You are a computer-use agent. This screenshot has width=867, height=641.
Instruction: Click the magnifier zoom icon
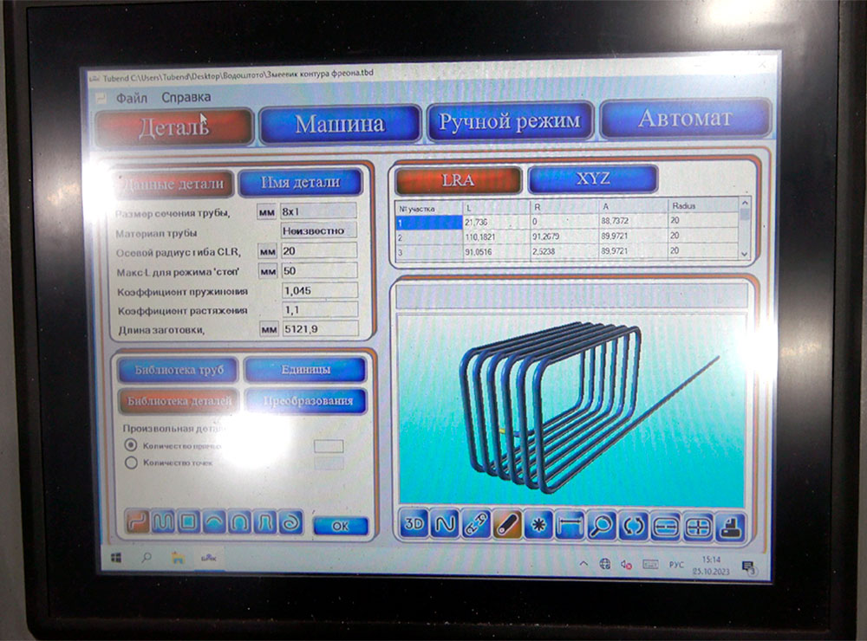[x=601, y=525]
